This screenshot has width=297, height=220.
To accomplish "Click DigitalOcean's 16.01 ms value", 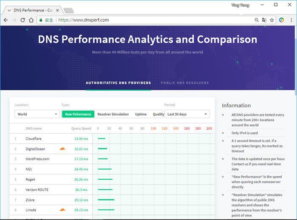I will (x=81, y=149).
